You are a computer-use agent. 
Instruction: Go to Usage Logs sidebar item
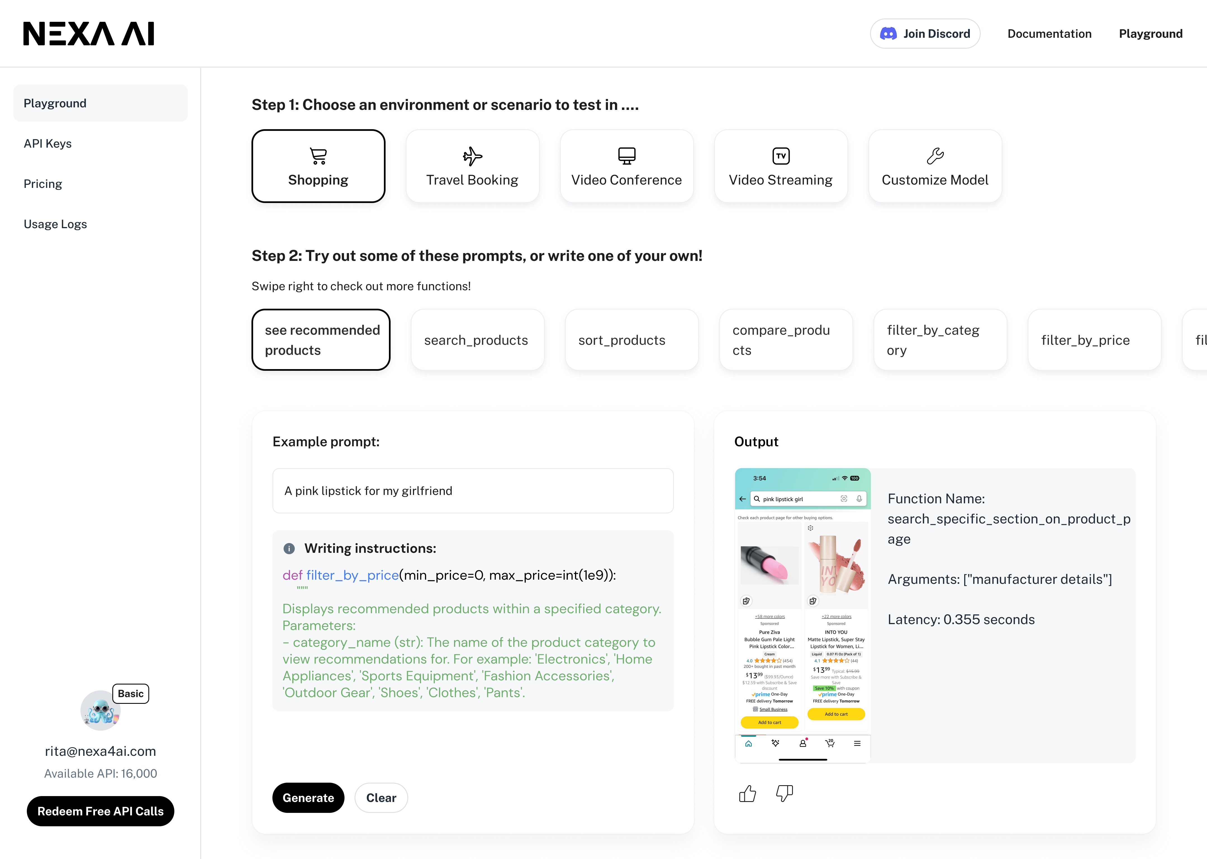(55, 224)
